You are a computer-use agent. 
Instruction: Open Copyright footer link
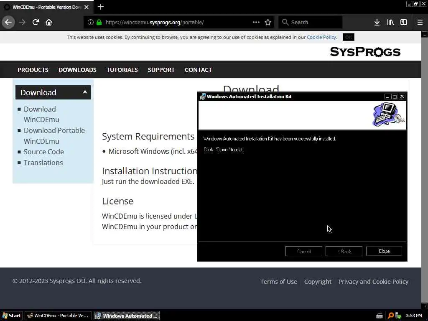(318, 282)
